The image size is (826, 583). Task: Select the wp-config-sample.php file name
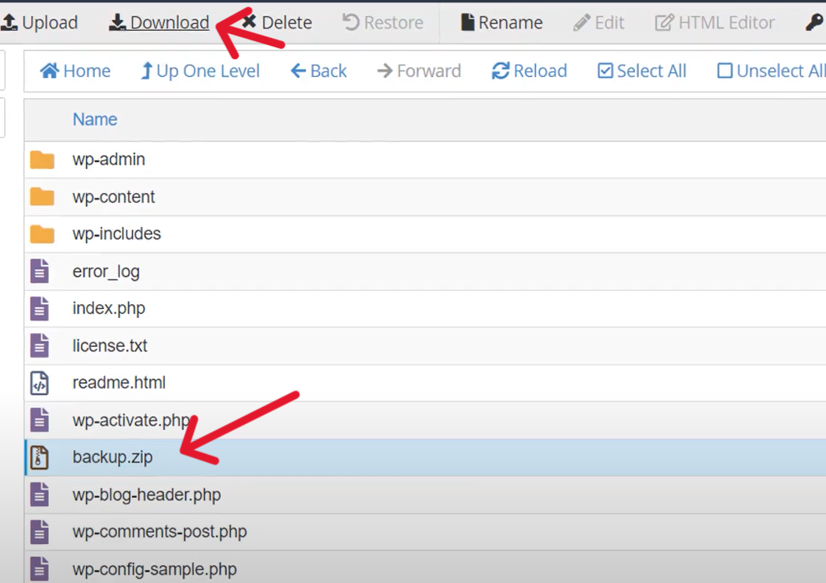tap(154, 570)
